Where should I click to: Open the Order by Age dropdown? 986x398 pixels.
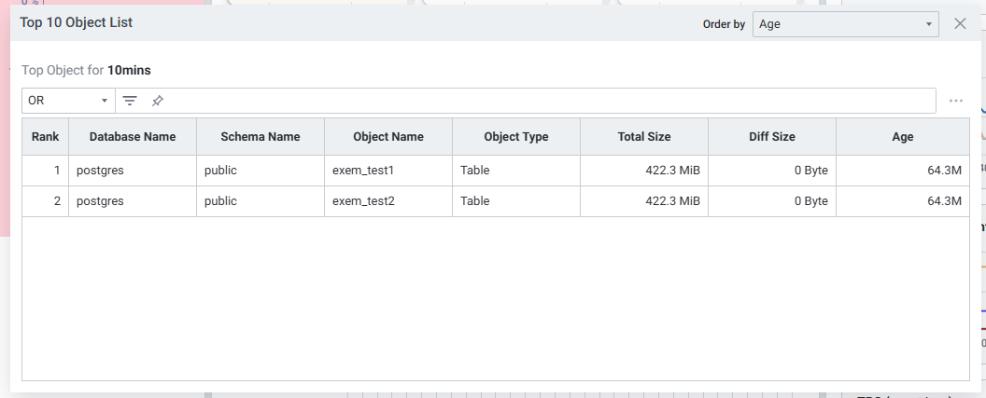click(845, 24)
